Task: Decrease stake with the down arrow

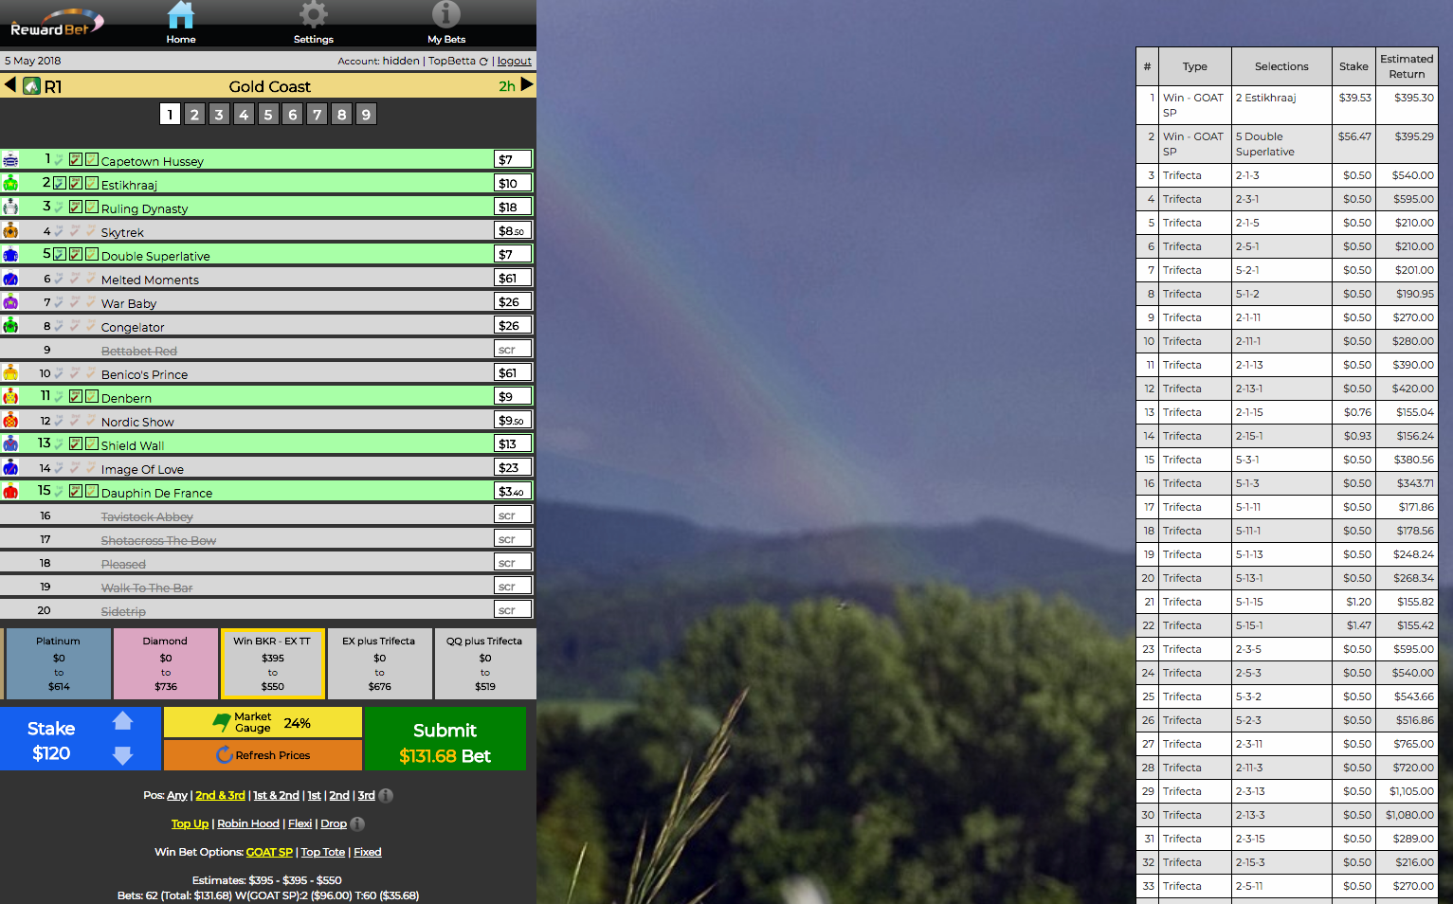Action: (x=122, y=755)
